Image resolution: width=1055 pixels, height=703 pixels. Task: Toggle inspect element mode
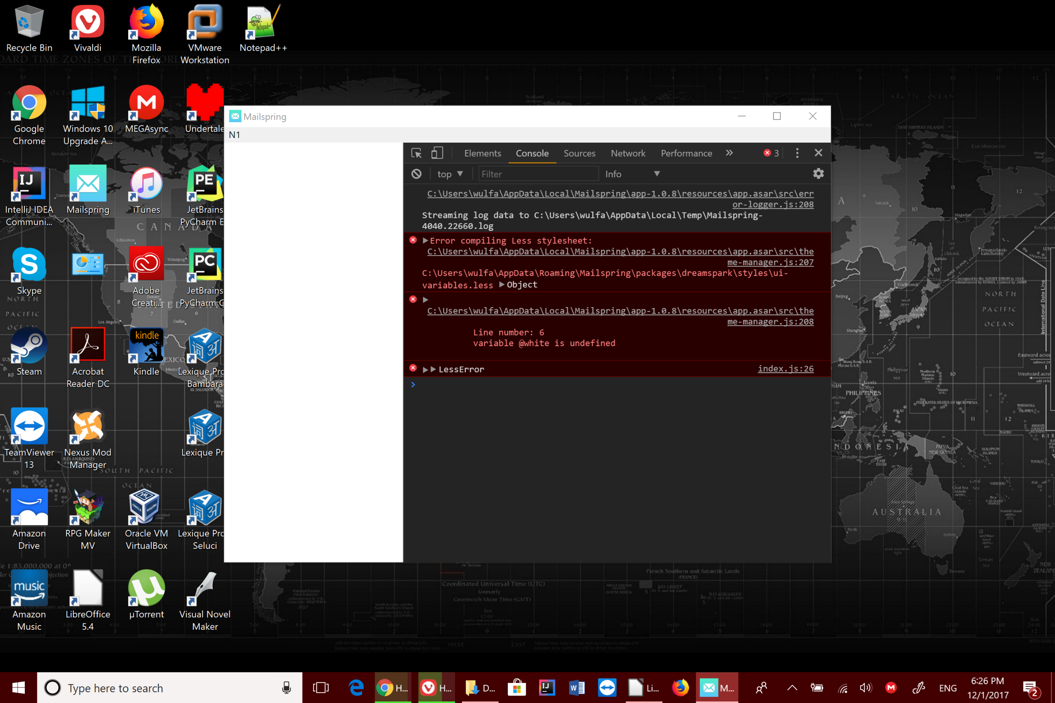[x=416, y=153]
